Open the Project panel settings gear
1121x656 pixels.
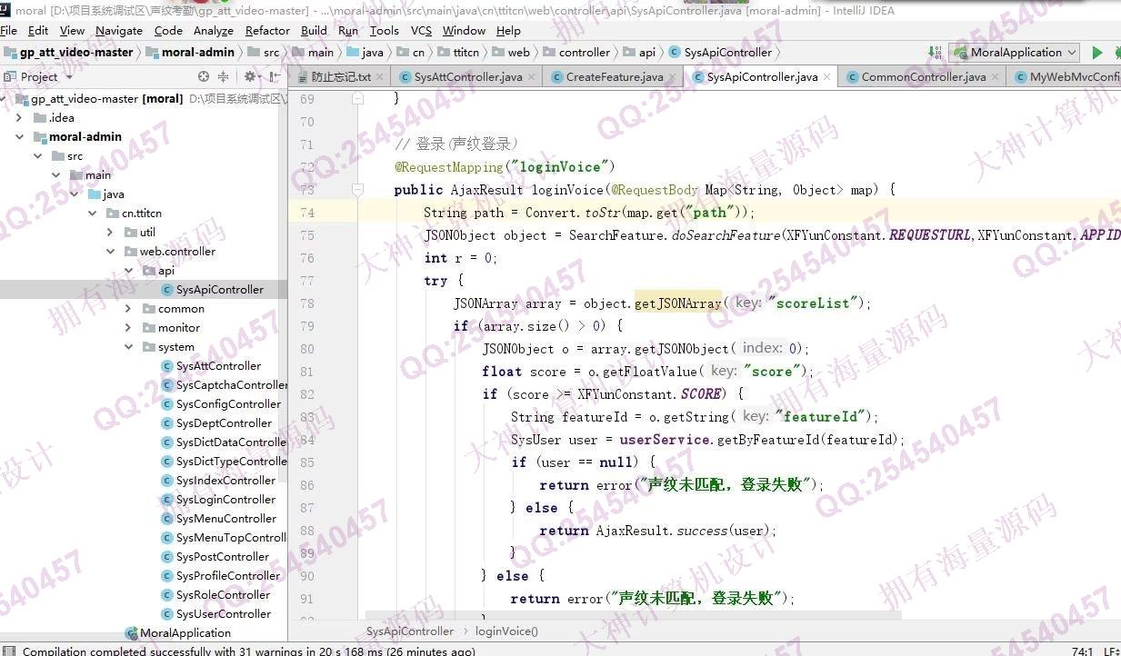(x=250, y=76)
